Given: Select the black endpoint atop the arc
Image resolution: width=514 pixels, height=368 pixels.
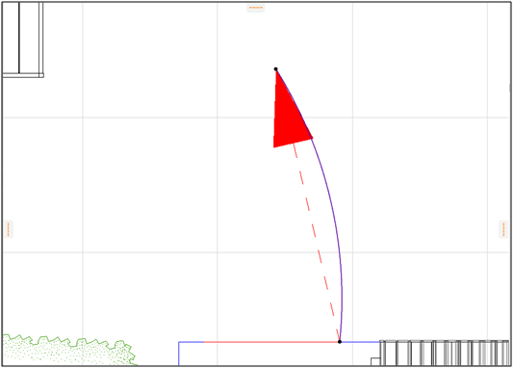Looking at the screenshot, I should tap(275, 69).
